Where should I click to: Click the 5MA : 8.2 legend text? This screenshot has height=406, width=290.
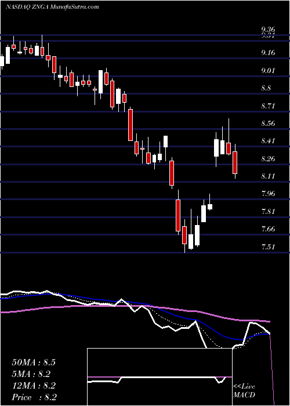click(x=31, y=374)
